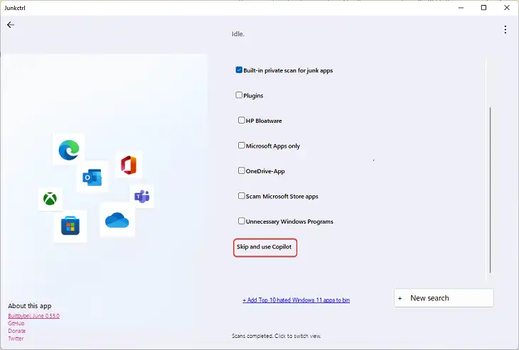Click the Microsoft Teams icon
Screen dimensions: 519x350
pos(142,197)
